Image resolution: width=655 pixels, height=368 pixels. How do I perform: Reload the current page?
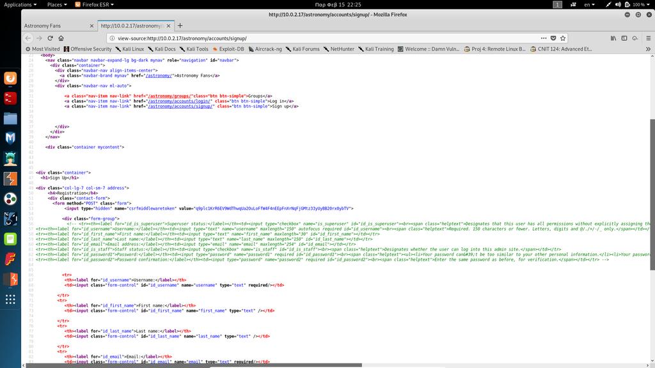click(50, 38)
